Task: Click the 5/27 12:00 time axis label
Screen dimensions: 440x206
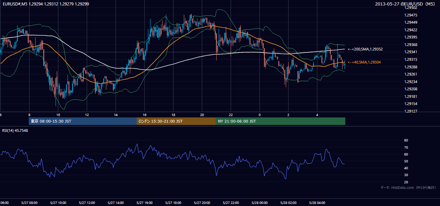Action: click(87, 203)
